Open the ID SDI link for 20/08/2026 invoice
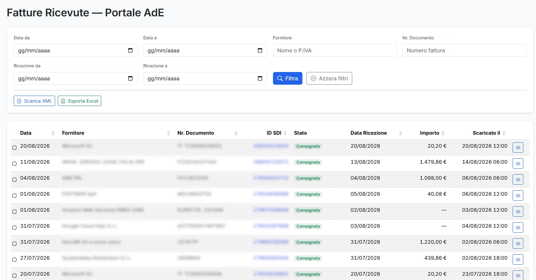The width and height of the screenshot is (536, 280). [x=271, y=146]
